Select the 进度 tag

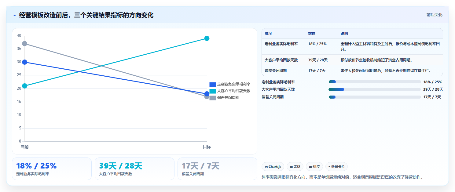314,167
